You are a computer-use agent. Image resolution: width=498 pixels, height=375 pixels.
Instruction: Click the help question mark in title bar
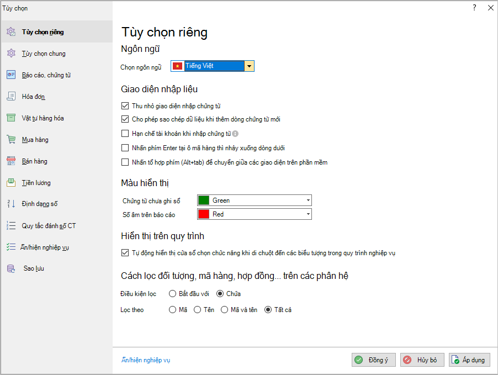(x=474, y=8)
